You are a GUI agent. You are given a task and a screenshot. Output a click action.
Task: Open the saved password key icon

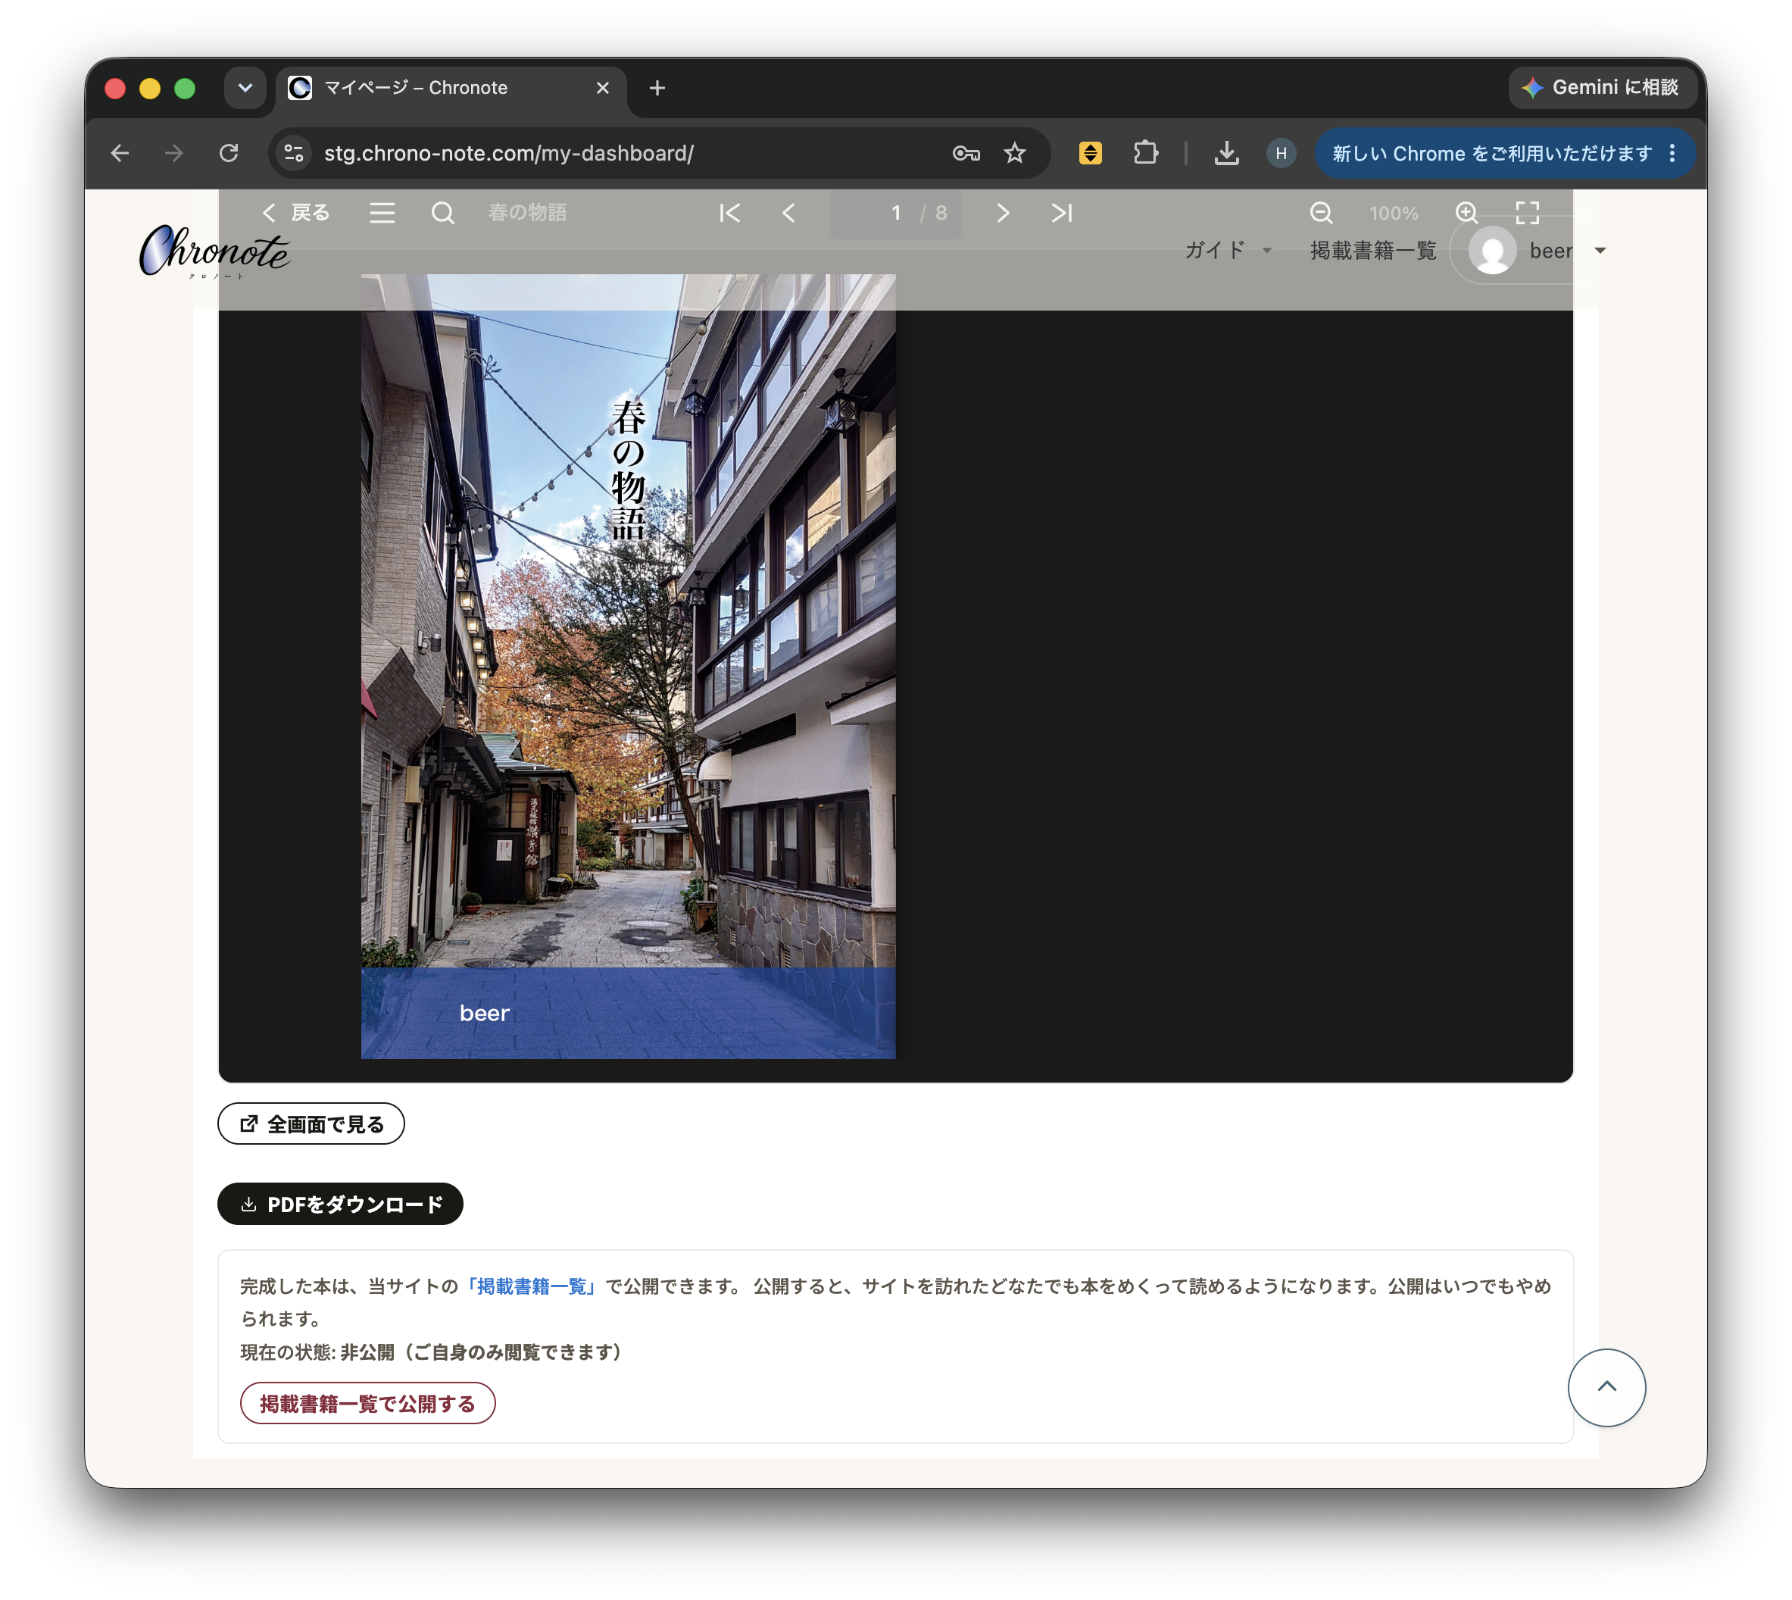(966, 153)
